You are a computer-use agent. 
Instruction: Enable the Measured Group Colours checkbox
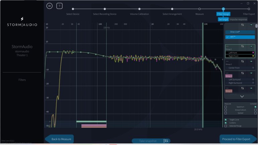click(x=225, y=110)
